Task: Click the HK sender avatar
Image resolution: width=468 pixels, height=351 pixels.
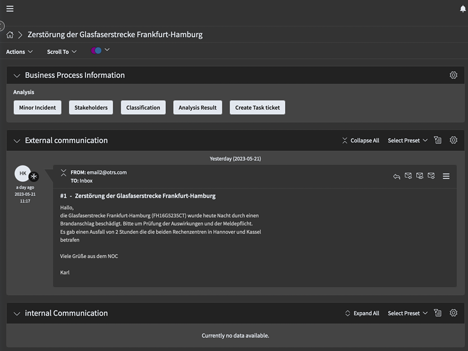Action: pos(23,173)
